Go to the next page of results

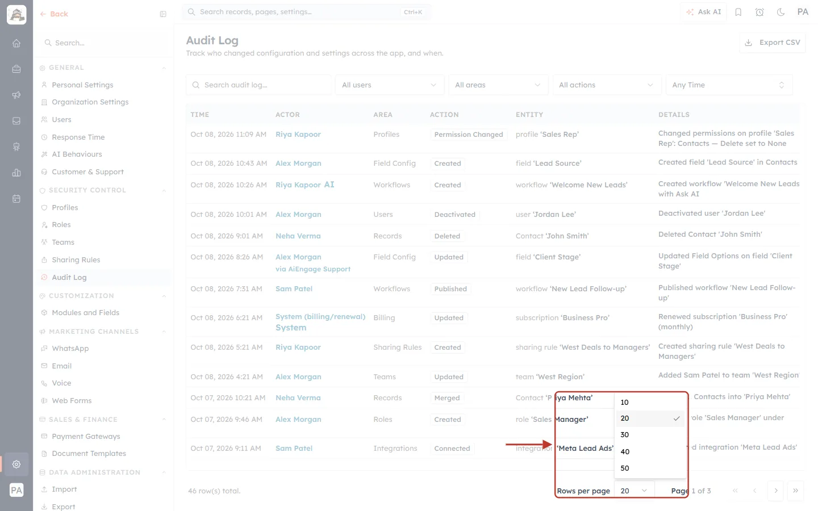(775, 491)
